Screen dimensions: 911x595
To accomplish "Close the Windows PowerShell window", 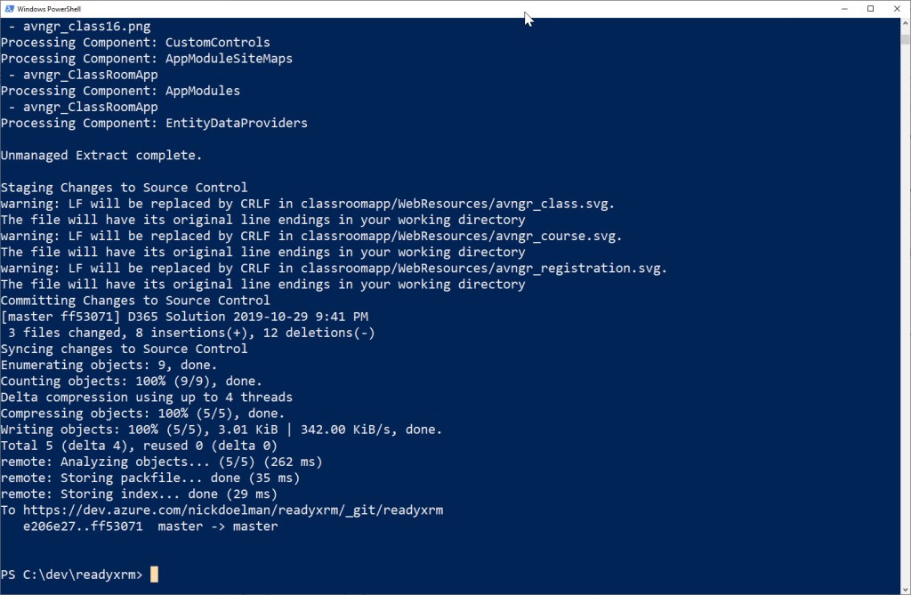I will (897, 8).
